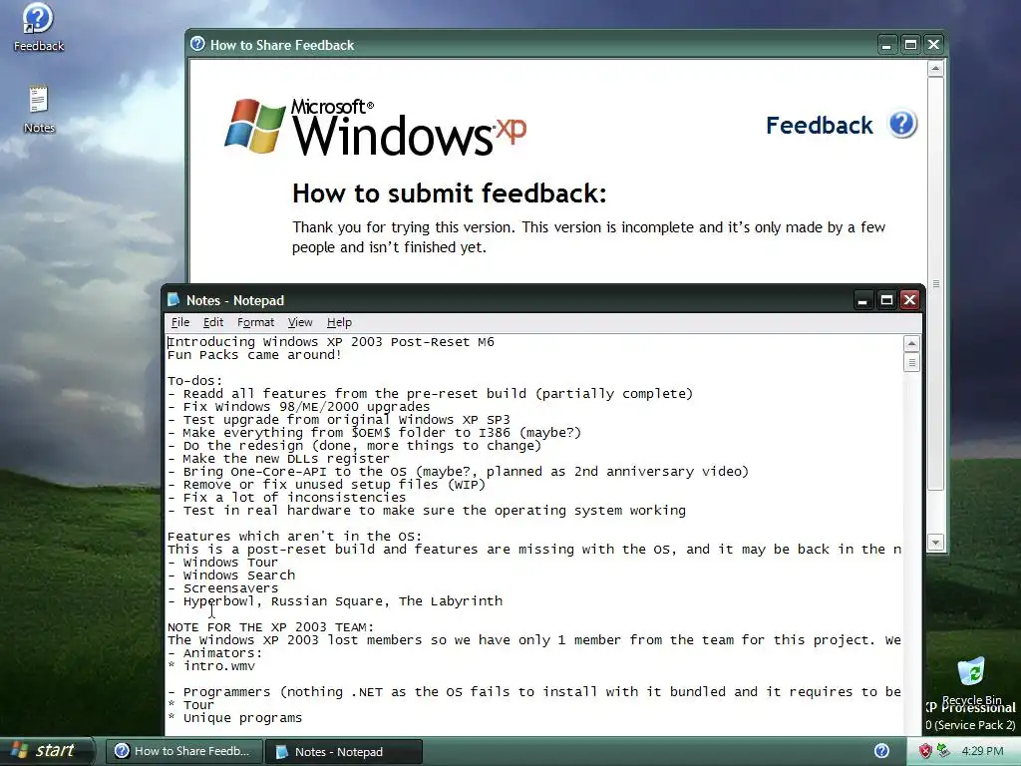
Task: Click the 'Test upgrade from original Windows XP SP3' line
Action: coord(339,420)
